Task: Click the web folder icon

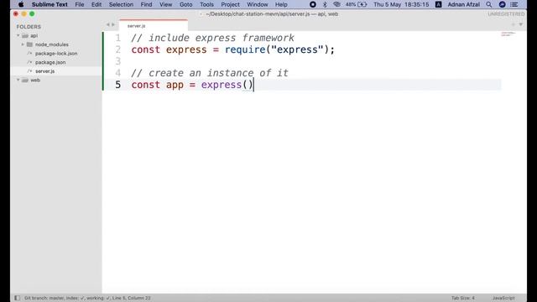Action: point(25,81)
